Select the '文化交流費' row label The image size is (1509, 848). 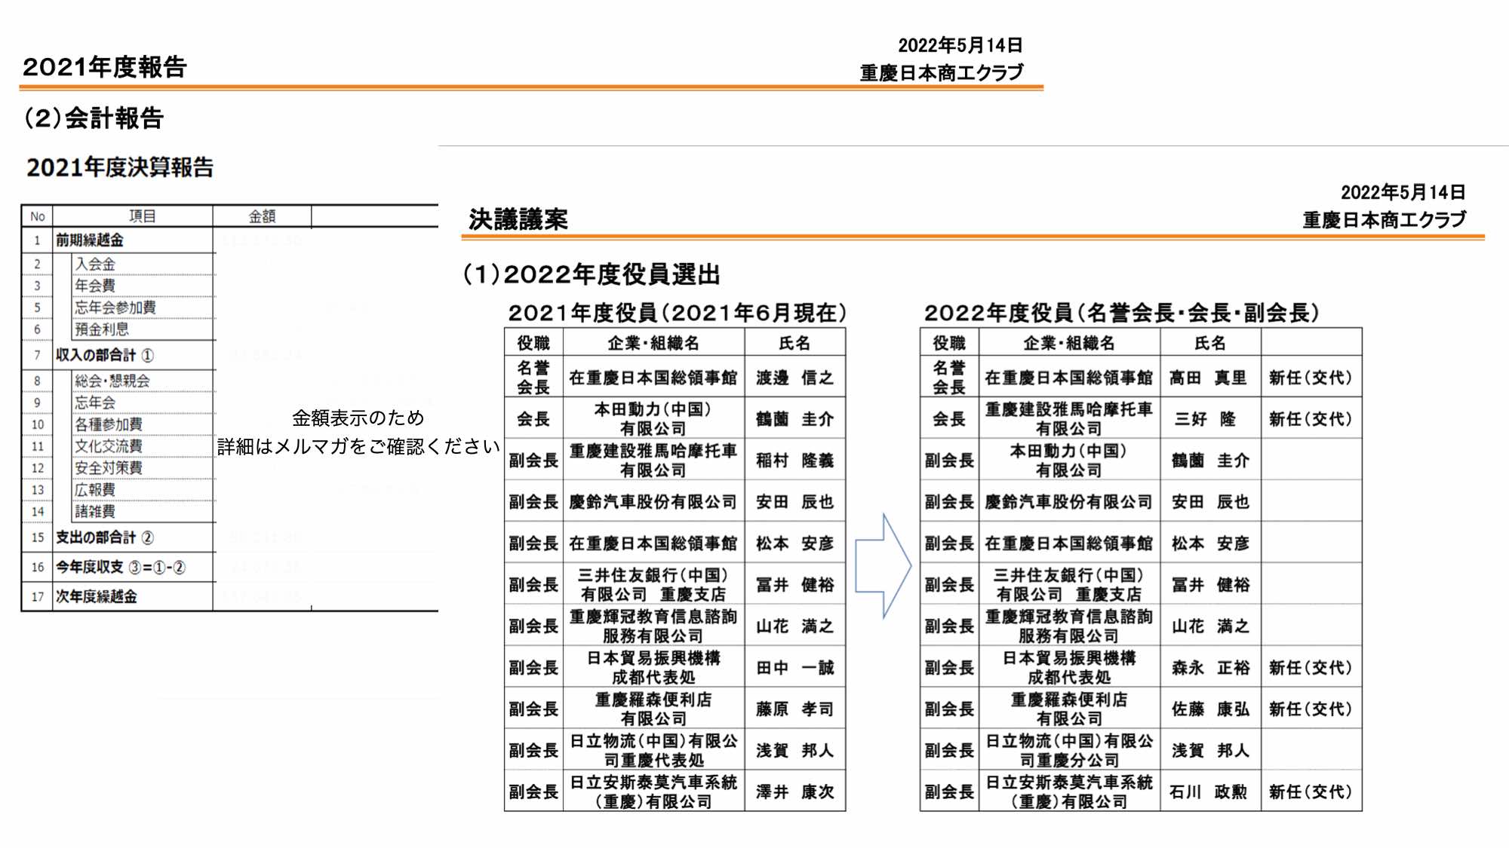109,446
